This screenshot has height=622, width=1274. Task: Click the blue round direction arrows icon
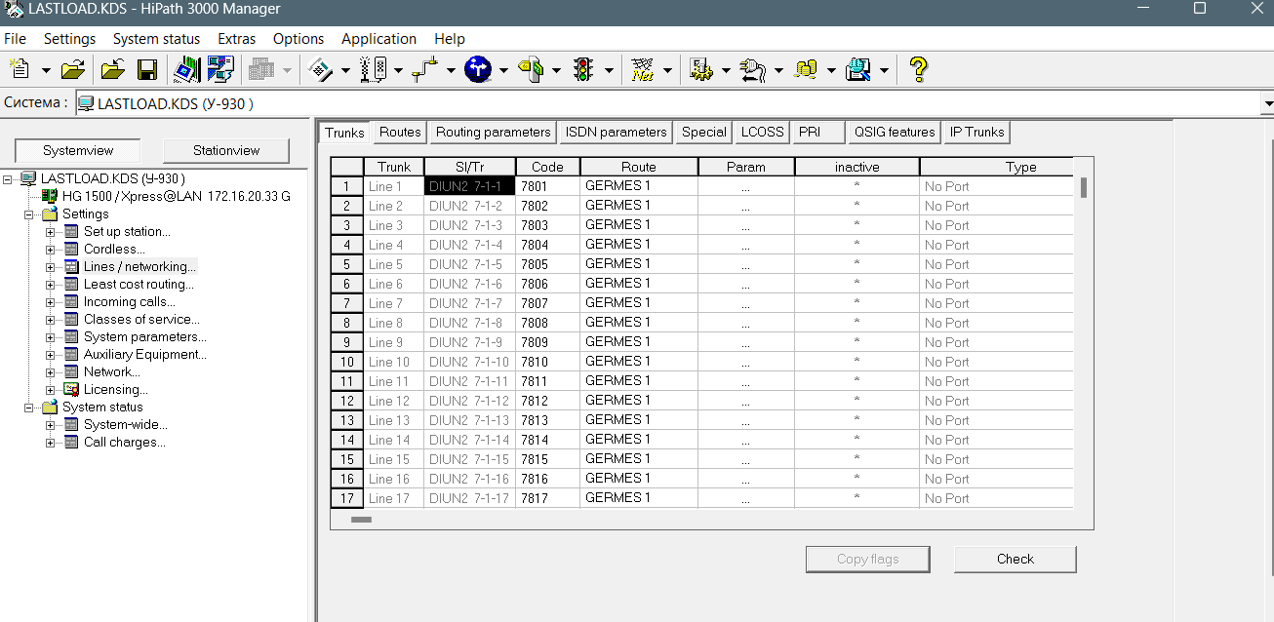tap(477, 70)
